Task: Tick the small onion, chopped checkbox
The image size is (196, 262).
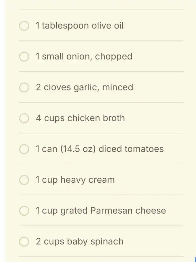Action: point(24,57)
